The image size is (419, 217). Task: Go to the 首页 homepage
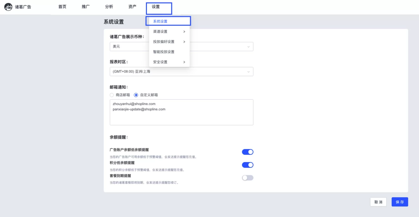coord(62,6)
